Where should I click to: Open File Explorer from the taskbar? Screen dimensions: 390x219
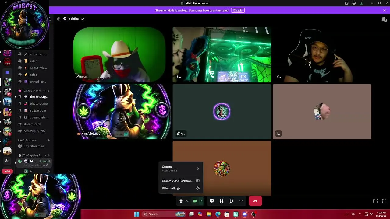click(209, 214)
